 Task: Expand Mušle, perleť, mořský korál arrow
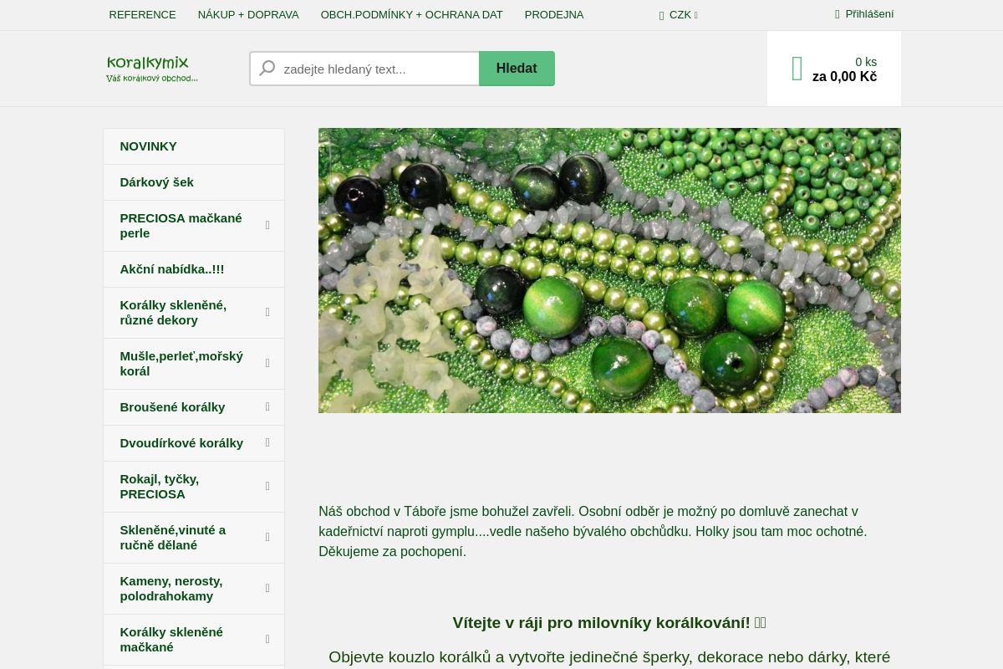[x=267, y=363]
